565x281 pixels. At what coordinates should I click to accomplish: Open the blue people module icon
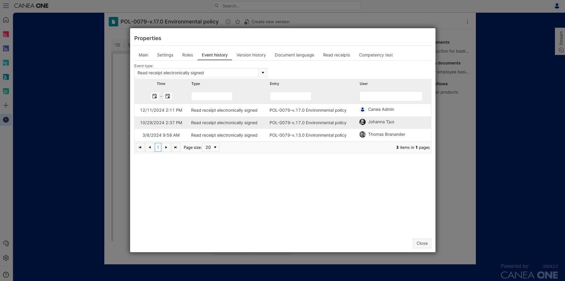coord(6,48)
